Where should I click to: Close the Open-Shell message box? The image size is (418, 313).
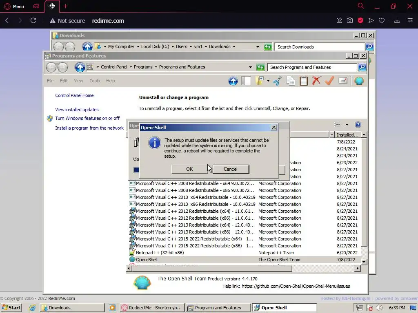point(273,128)
